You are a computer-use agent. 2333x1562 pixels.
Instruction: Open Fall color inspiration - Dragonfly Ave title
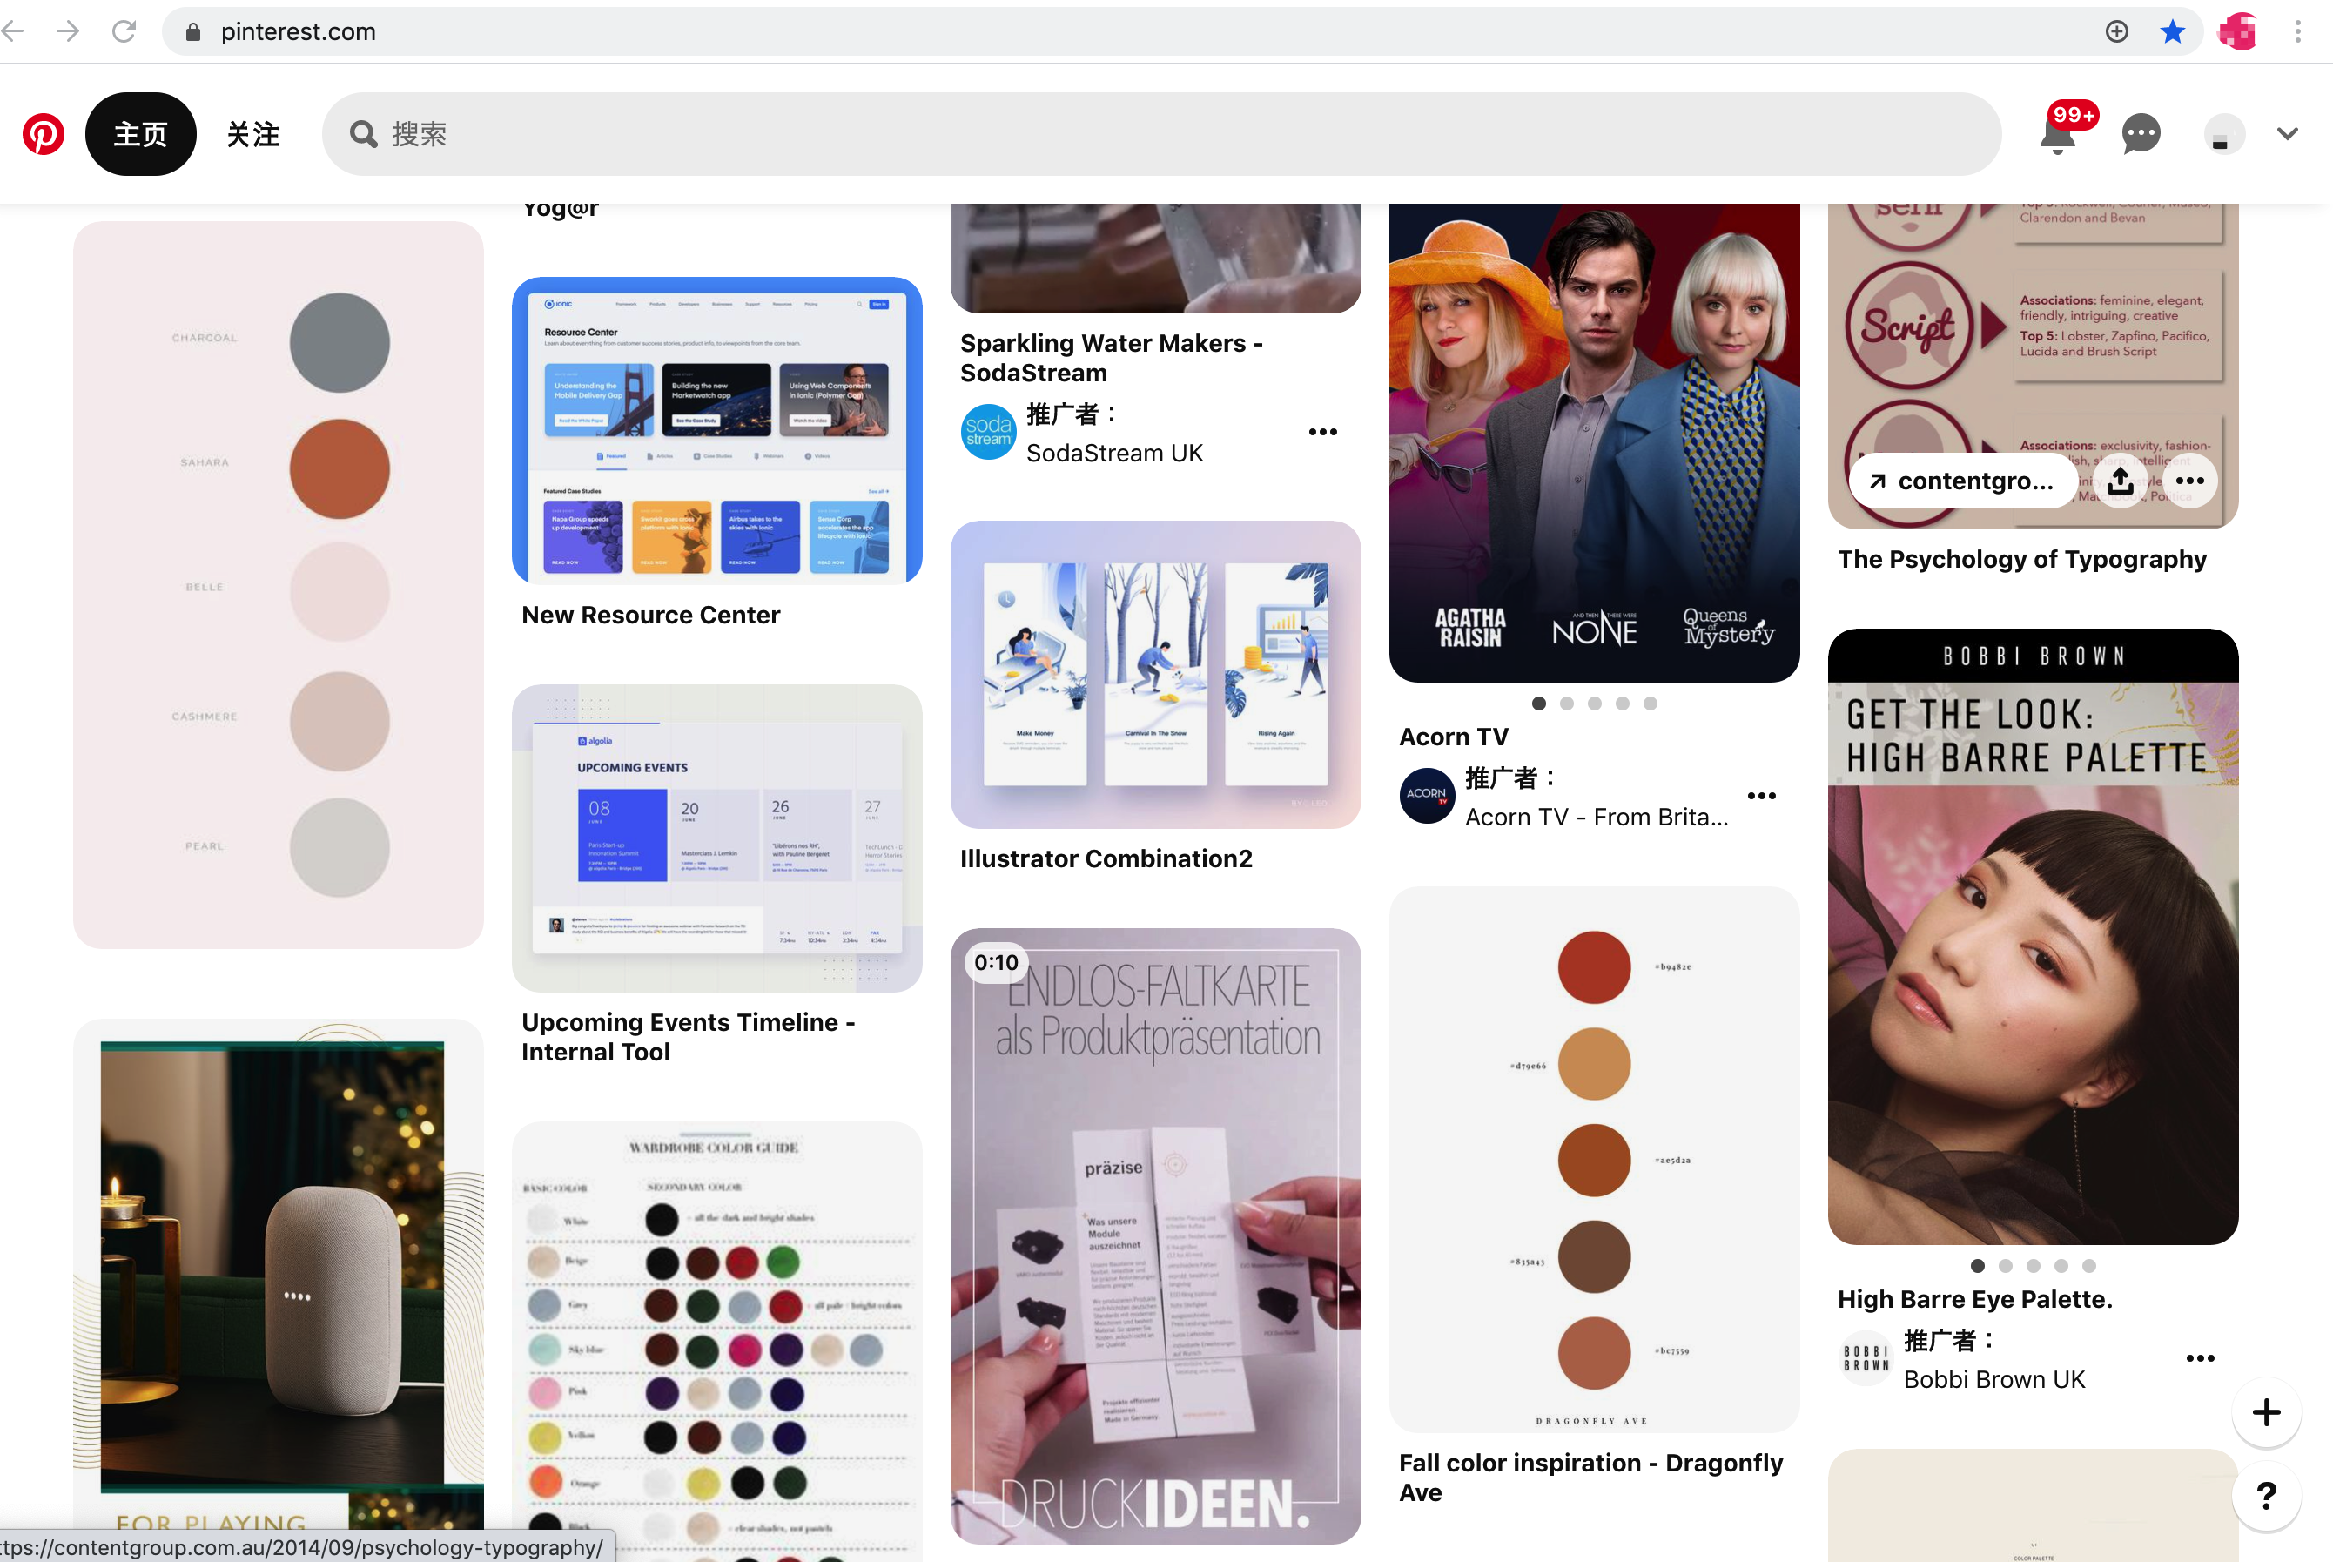pos(1591,1478)
